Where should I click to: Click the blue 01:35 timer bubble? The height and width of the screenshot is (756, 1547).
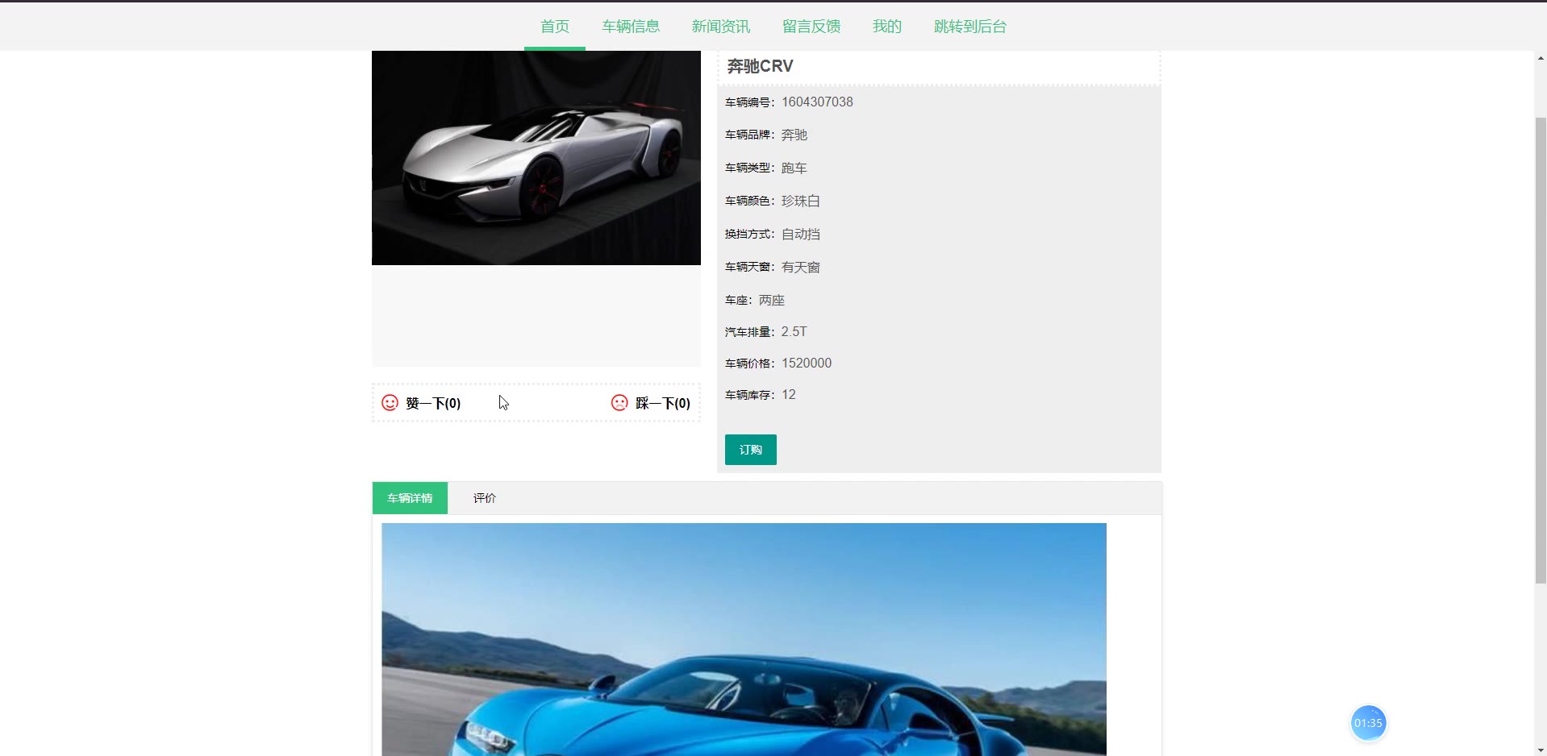pos(1368,723)
